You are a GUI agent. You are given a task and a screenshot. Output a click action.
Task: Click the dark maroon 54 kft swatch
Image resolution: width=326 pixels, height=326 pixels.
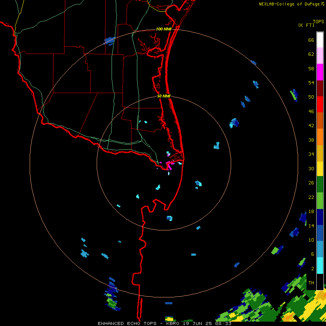(x=320, y=88)
